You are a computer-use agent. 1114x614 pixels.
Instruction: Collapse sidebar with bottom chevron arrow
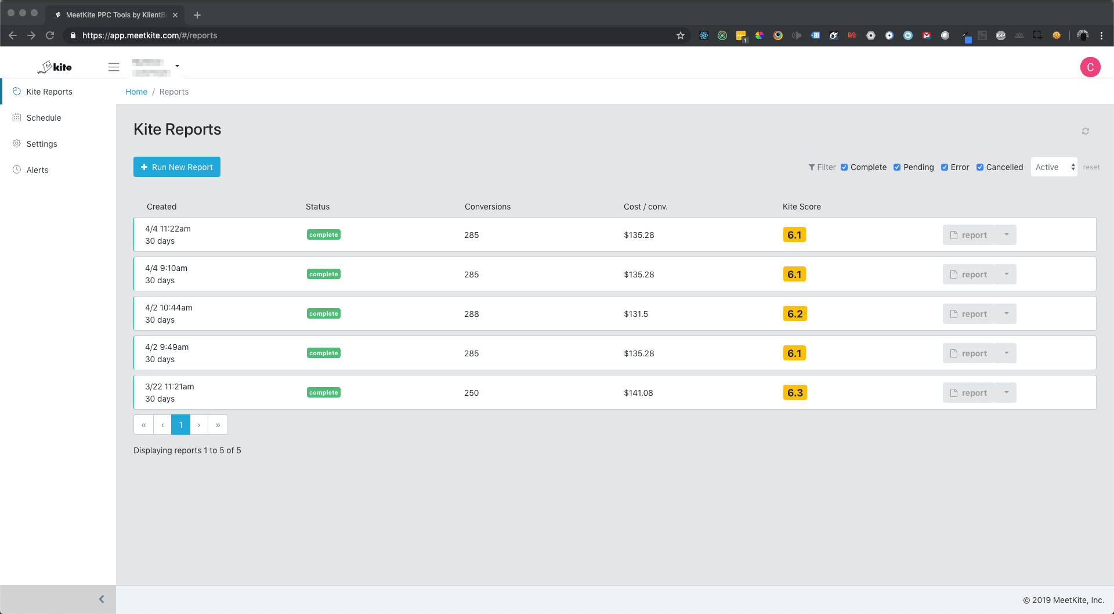102,599
